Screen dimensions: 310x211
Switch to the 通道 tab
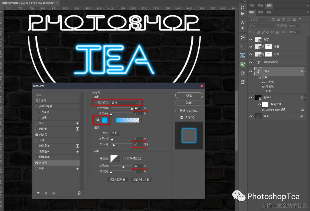coord(260,12)
